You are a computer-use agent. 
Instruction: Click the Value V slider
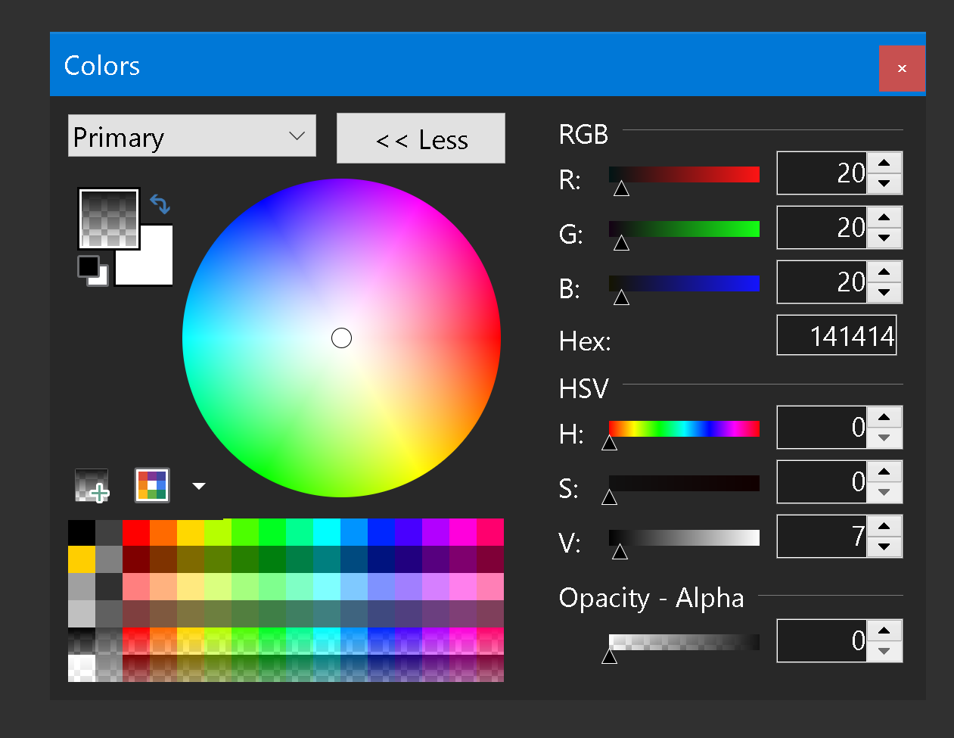tap(684, 538)
